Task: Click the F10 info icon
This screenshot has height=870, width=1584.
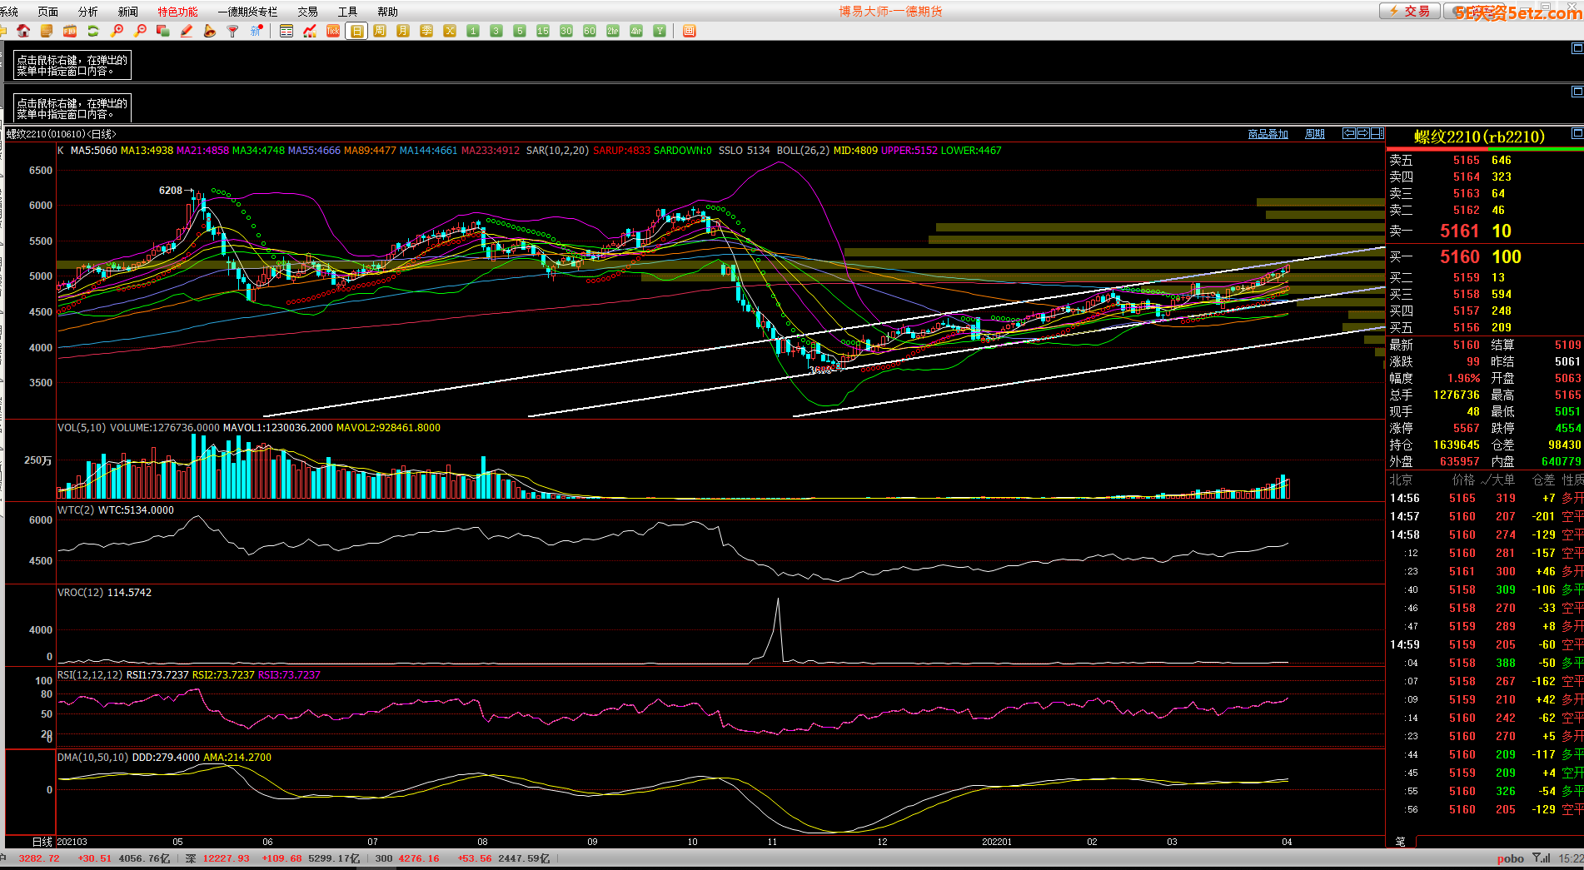Action: (x=70, y=31)
